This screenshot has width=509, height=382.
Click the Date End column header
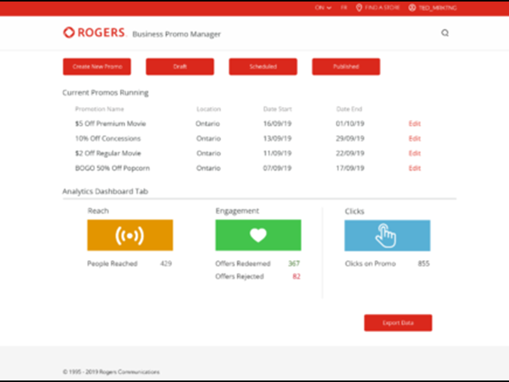[349, 109]
